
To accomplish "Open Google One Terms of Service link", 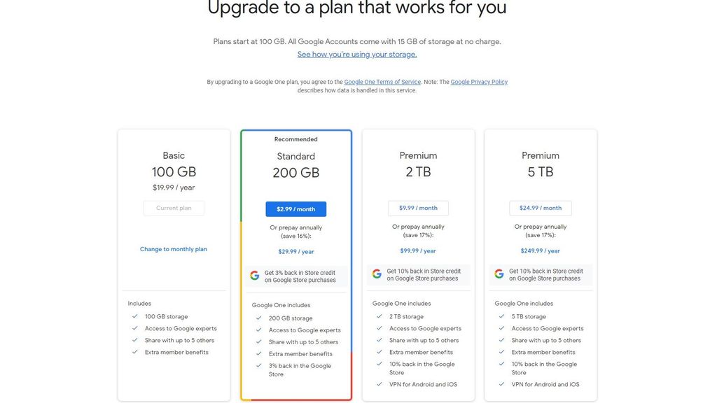I will [x=382, y=82].
